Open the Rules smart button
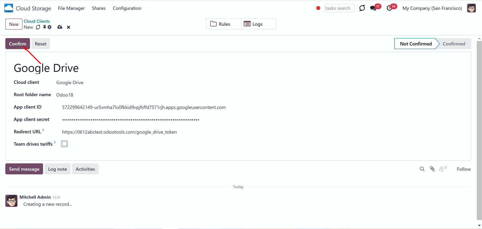 coord(224,24)
